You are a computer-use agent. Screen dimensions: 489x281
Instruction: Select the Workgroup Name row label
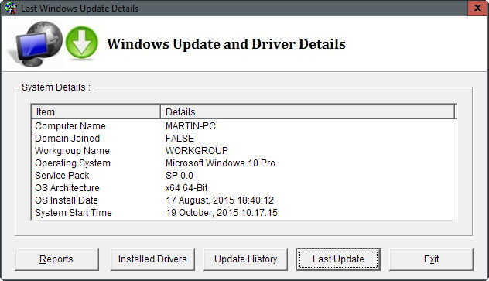72,151
